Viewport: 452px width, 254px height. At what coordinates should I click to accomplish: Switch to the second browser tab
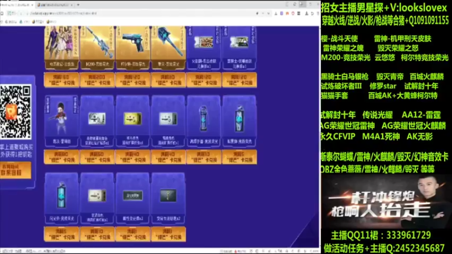(55, 5)
